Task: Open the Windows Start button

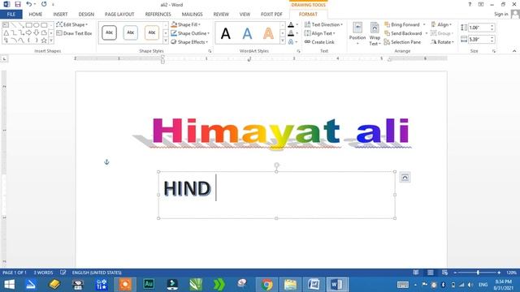Action: 9,285
